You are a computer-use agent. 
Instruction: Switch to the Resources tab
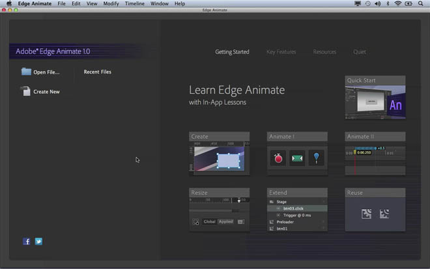pos(324,52)
